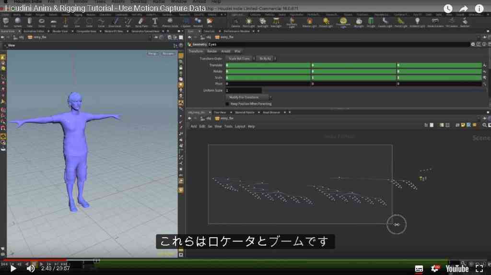Open the rotation order Rx Ry Rz dropdown

click(x=266, y=59)
